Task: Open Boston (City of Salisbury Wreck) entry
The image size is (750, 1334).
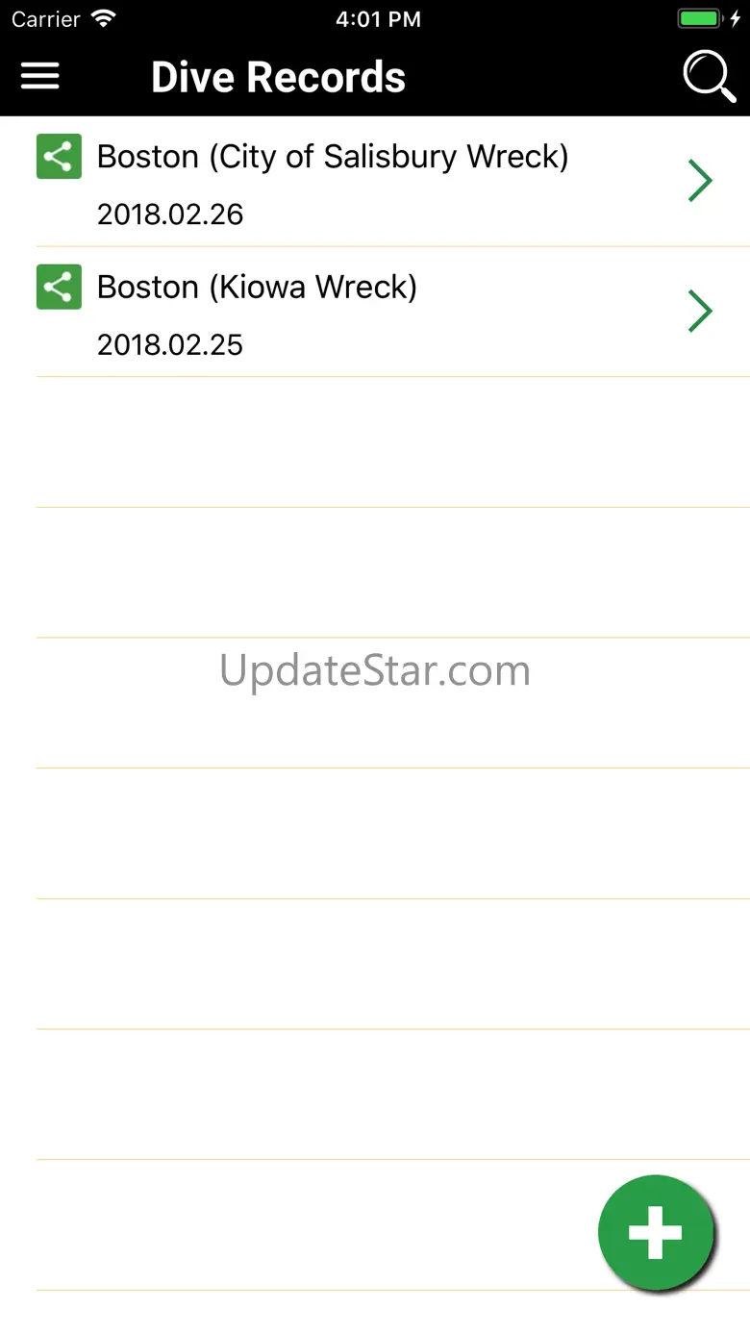Action: pyautogui.click(x=393, y=182)
